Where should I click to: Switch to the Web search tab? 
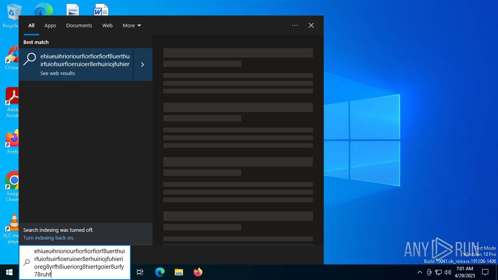[x=107, y=26]
